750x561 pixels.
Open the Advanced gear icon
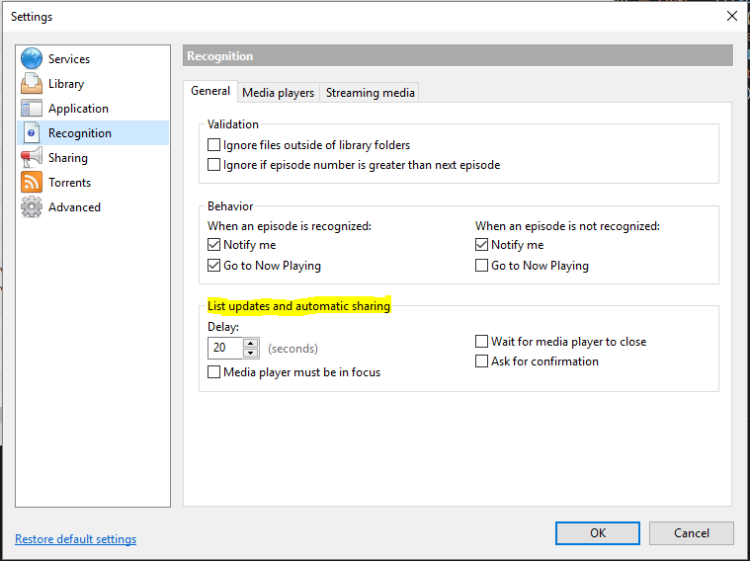(x=31, y=207)
